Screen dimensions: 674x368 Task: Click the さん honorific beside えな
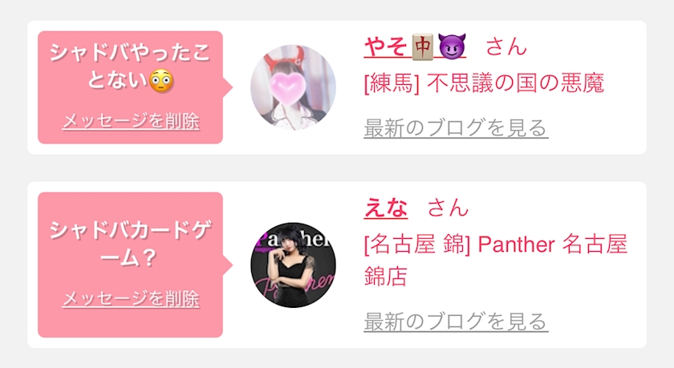click(448, 208)
